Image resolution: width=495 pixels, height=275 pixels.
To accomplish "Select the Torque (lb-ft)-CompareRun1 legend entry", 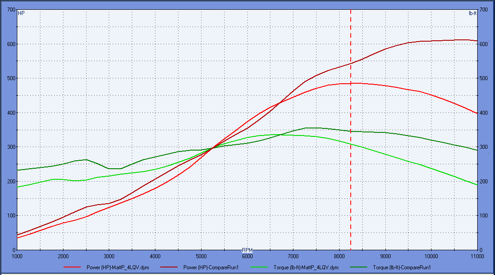I will coord(402,267).
